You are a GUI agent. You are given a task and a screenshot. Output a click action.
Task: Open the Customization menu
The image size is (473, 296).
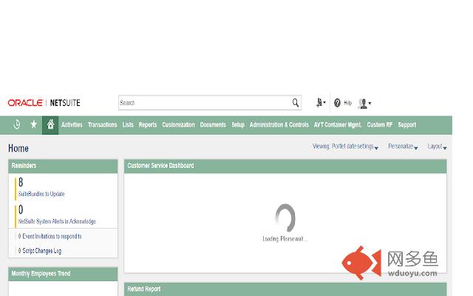pyautogui.click(x=178, y=125)
